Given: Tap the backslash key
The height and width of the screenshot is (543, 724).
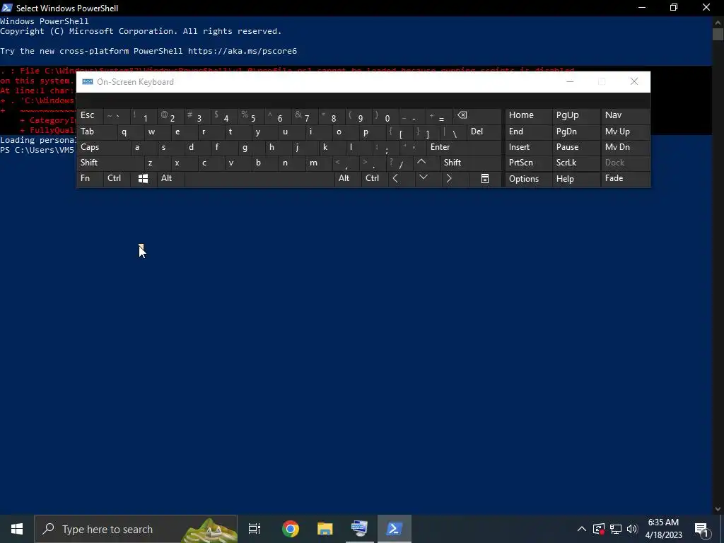Looking at the screenshot, I should click(453, 132).
